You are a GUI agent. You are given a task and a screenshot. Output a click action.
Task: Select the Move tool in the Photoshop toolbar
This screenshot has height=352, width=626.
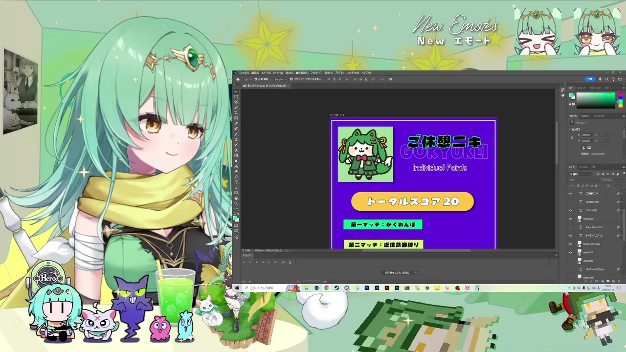tap(236, 91)
